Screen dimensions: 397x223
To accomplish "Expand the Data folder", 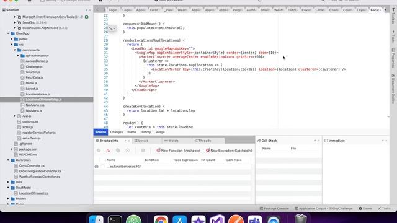I will (8, 182).
